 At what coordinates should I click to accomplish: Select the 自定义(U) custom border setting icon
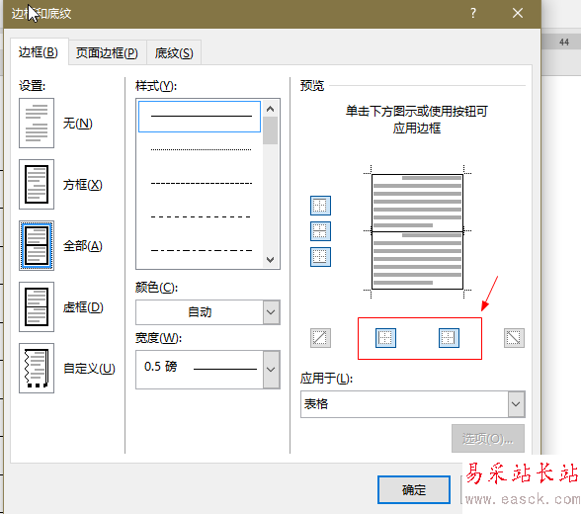tap(37, 368)
